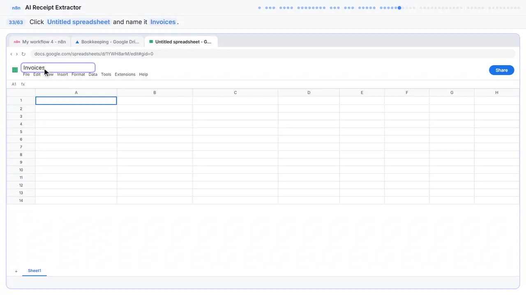Select column A header
The width and height of the screenshot is (526, 295).
[x=76, y=93]
